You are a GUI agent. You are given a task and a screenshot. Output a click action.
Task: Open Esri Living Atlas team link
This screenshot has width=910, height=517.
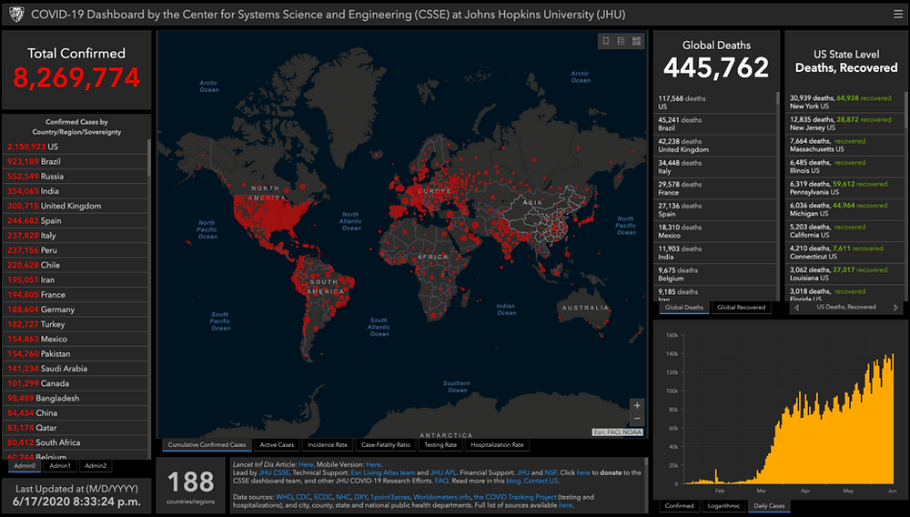coord(383,472)
